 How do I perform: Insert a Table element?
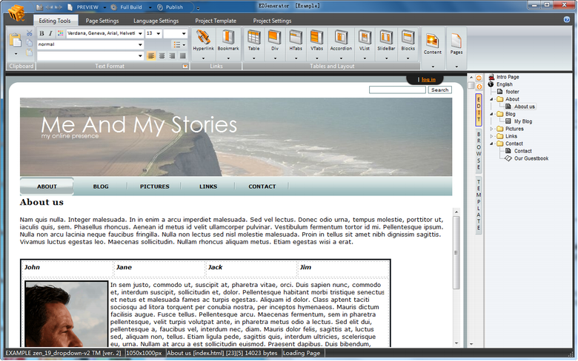coord(254,41)
